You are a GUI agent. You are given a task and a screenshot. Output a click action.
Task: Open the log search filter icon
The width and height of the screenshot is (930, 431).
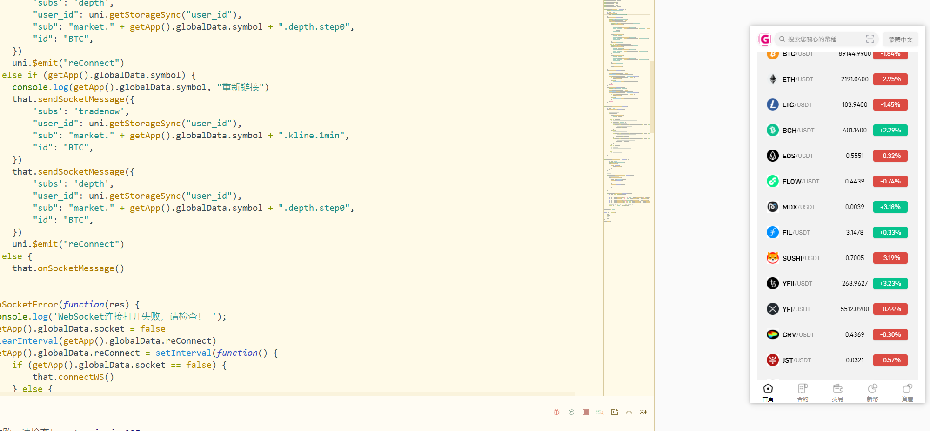point(600,412)
